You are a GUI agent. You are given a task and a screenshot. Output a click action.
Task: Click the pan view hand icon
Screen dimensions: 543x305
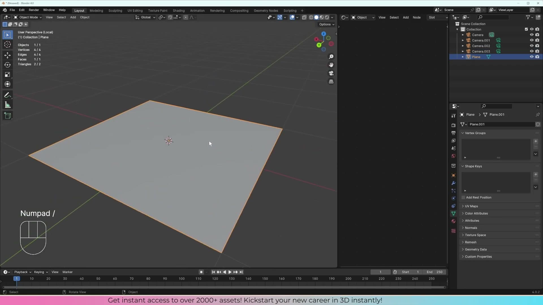click(x=331, y=65)
